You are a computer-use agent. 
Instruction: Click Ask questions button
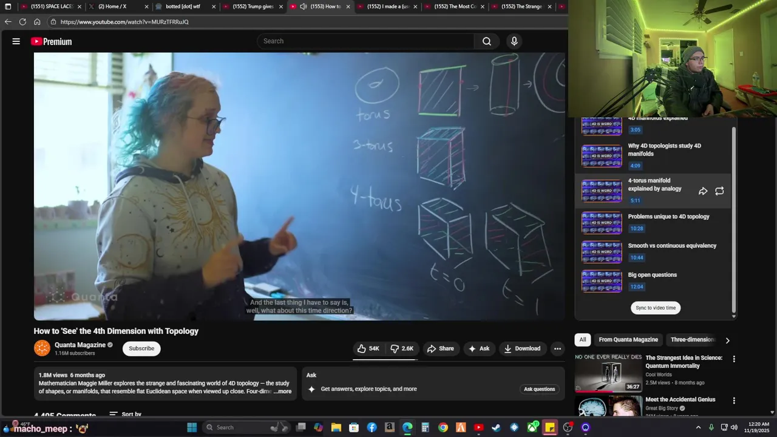(x=540, y=389)
